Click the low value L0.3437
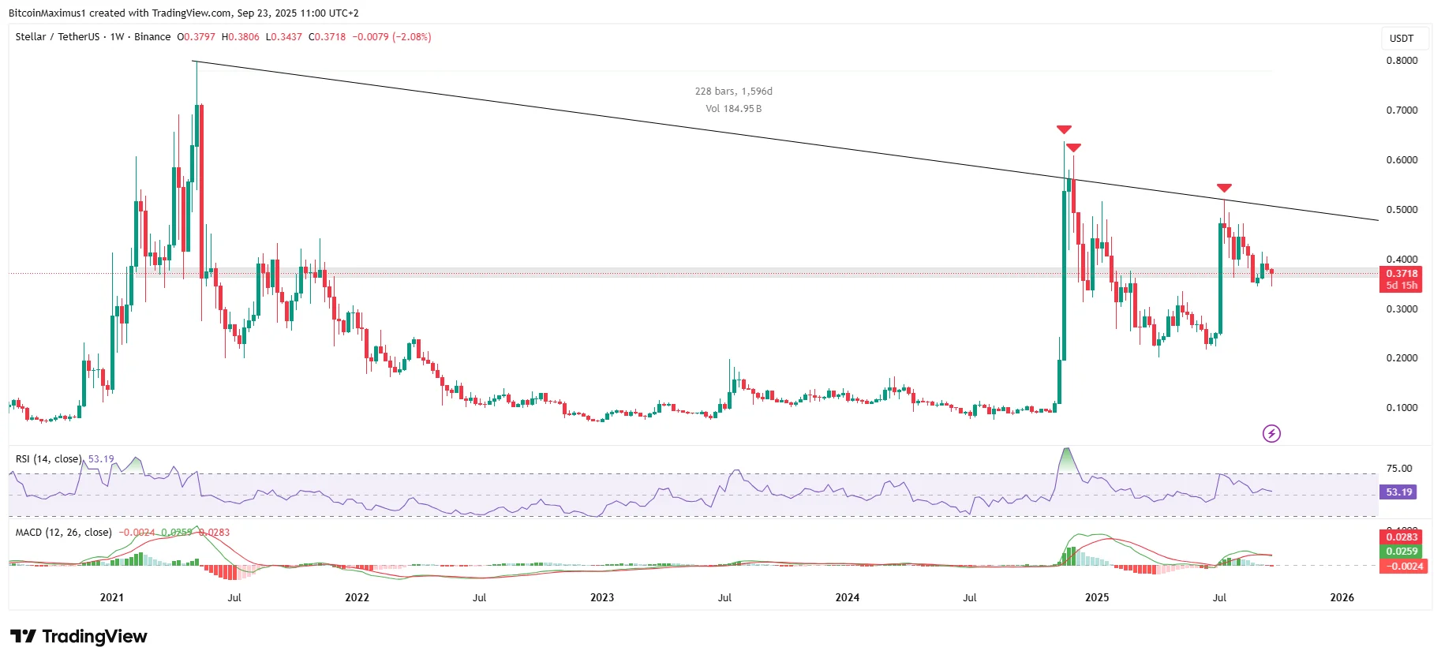 tap(284, 36)
